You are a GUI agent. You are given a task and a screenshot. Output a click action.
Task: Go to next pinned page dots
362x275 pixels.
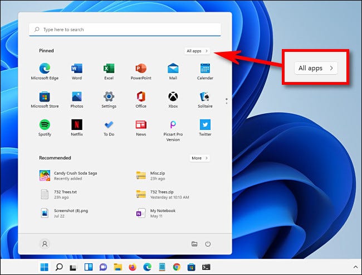(227, 101)
